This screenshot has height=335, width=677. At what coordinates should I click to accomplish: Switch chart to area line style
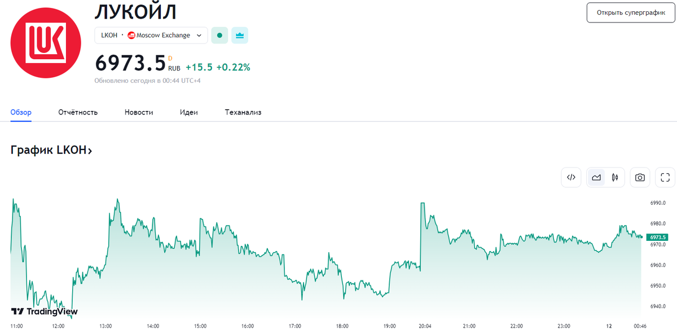(596, 178)
